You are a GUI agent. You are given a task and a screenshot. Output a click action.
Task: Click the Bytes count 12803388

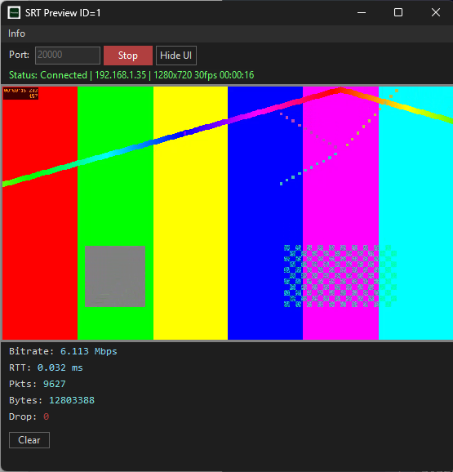coord(72,400)
